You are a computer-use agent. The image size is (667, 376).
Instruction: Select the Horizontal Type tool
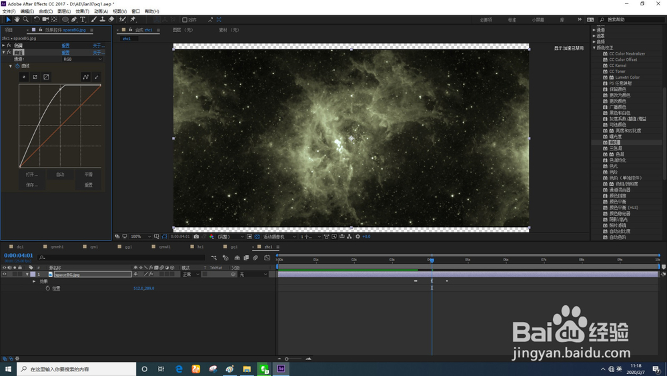(83, 19)
